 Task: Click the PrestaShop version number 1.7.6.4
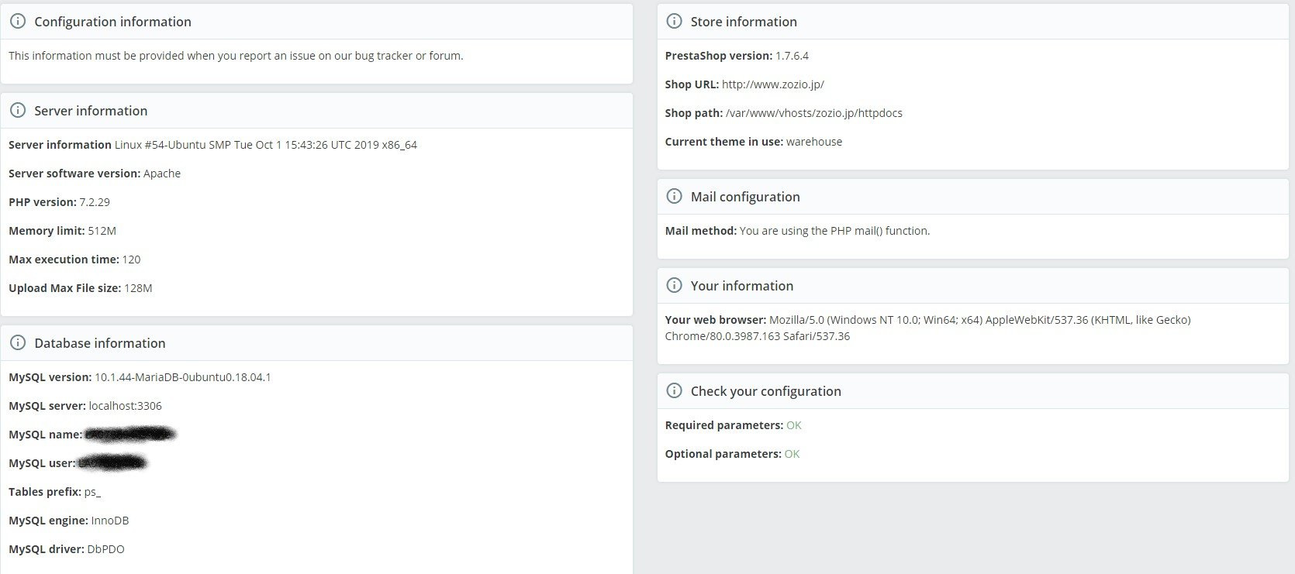[792, 56]
